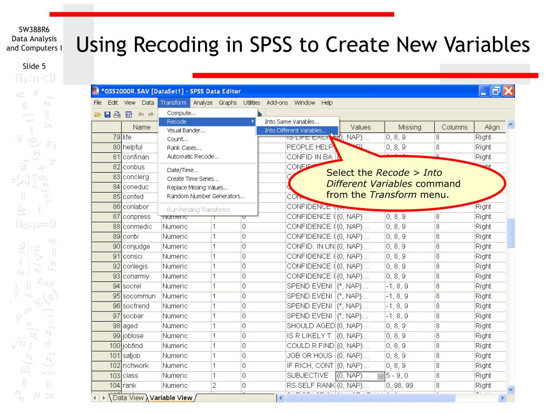Click the width cell '2' in rank row

coord(227,386)
